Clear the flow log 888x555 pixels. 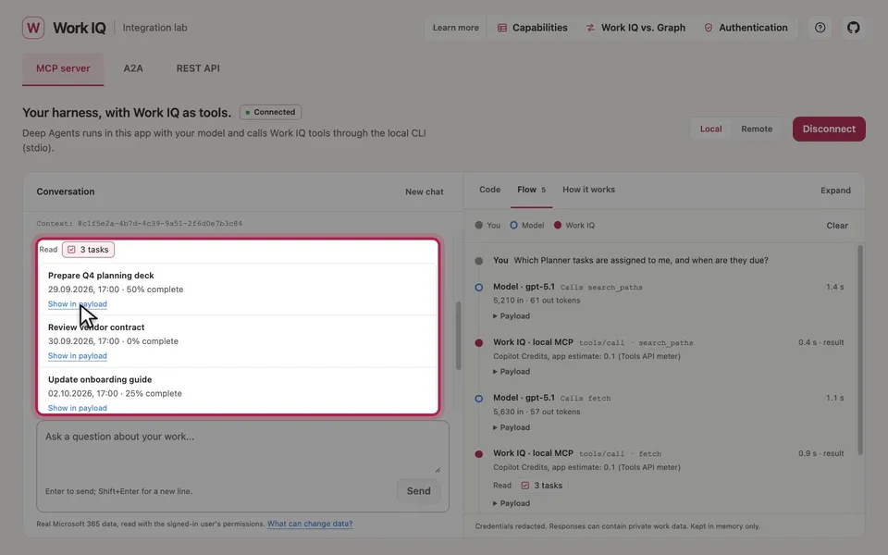click(x=837, y=226)
